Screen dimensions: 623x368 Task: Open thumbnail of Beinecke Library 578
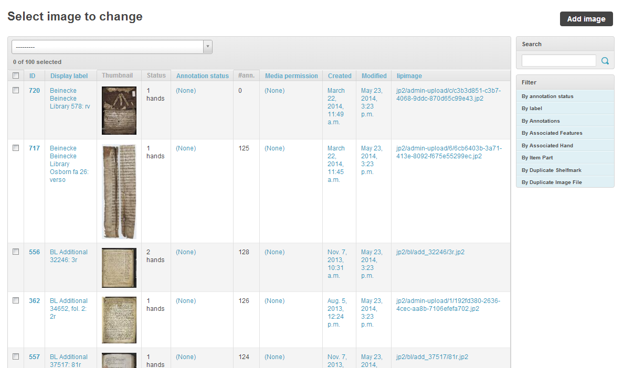119,111
